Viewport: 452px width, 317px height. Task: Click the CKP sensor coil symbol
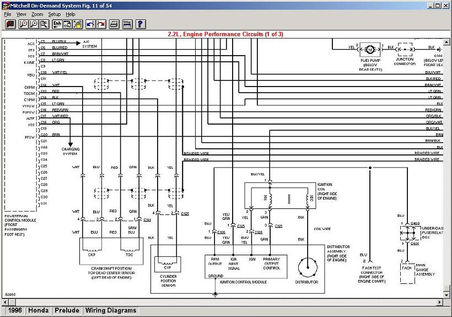point(92,250)
